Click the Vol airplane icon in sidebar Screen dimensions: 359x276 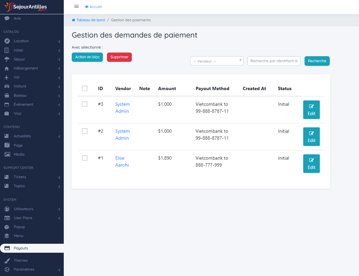(7, 77)
